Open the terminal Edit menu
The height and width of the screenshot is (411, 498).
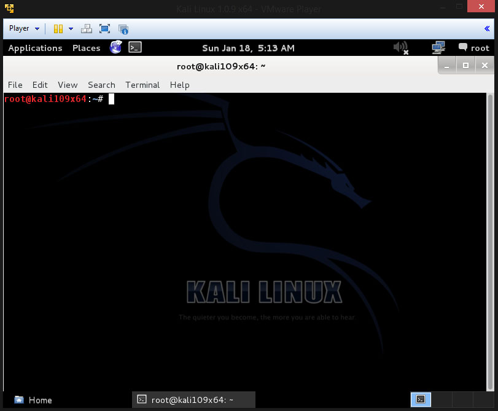40,85
